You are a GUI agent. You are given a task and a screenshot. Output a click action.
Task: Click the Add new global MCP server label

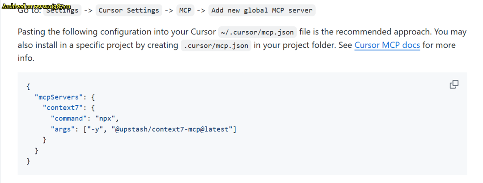(x=262, y=10)
